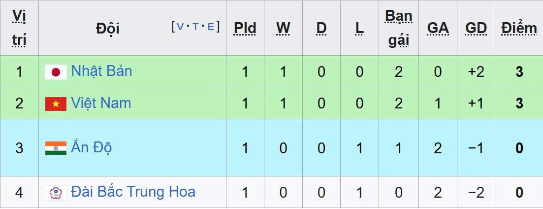Open the Nhật Bản team link

pos(101,71)
